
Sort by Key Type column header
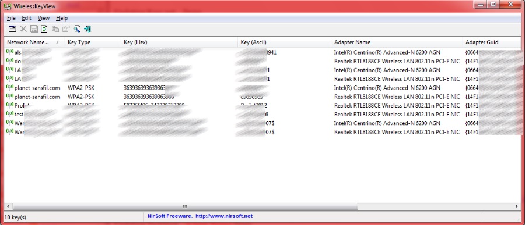coord(93,42)
